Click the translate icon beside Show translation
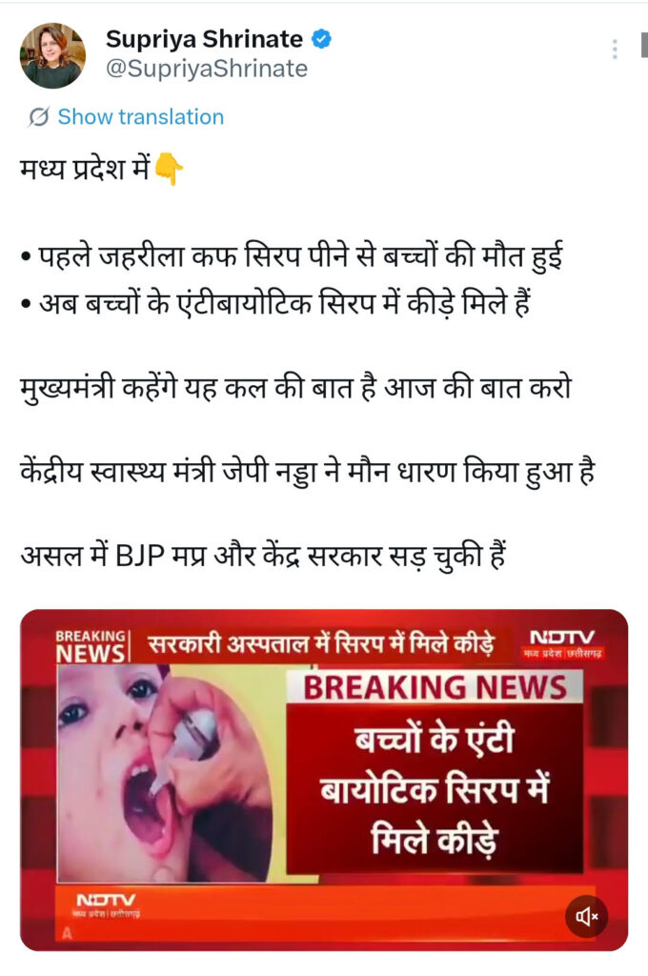The width and height of the screenshot is (648, 976). click(x=38, y=116)
